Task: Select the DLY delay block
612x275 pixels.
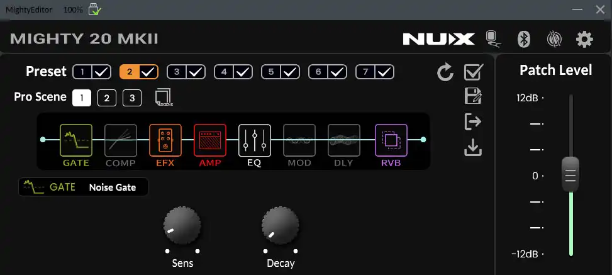Action: [344, 140]
